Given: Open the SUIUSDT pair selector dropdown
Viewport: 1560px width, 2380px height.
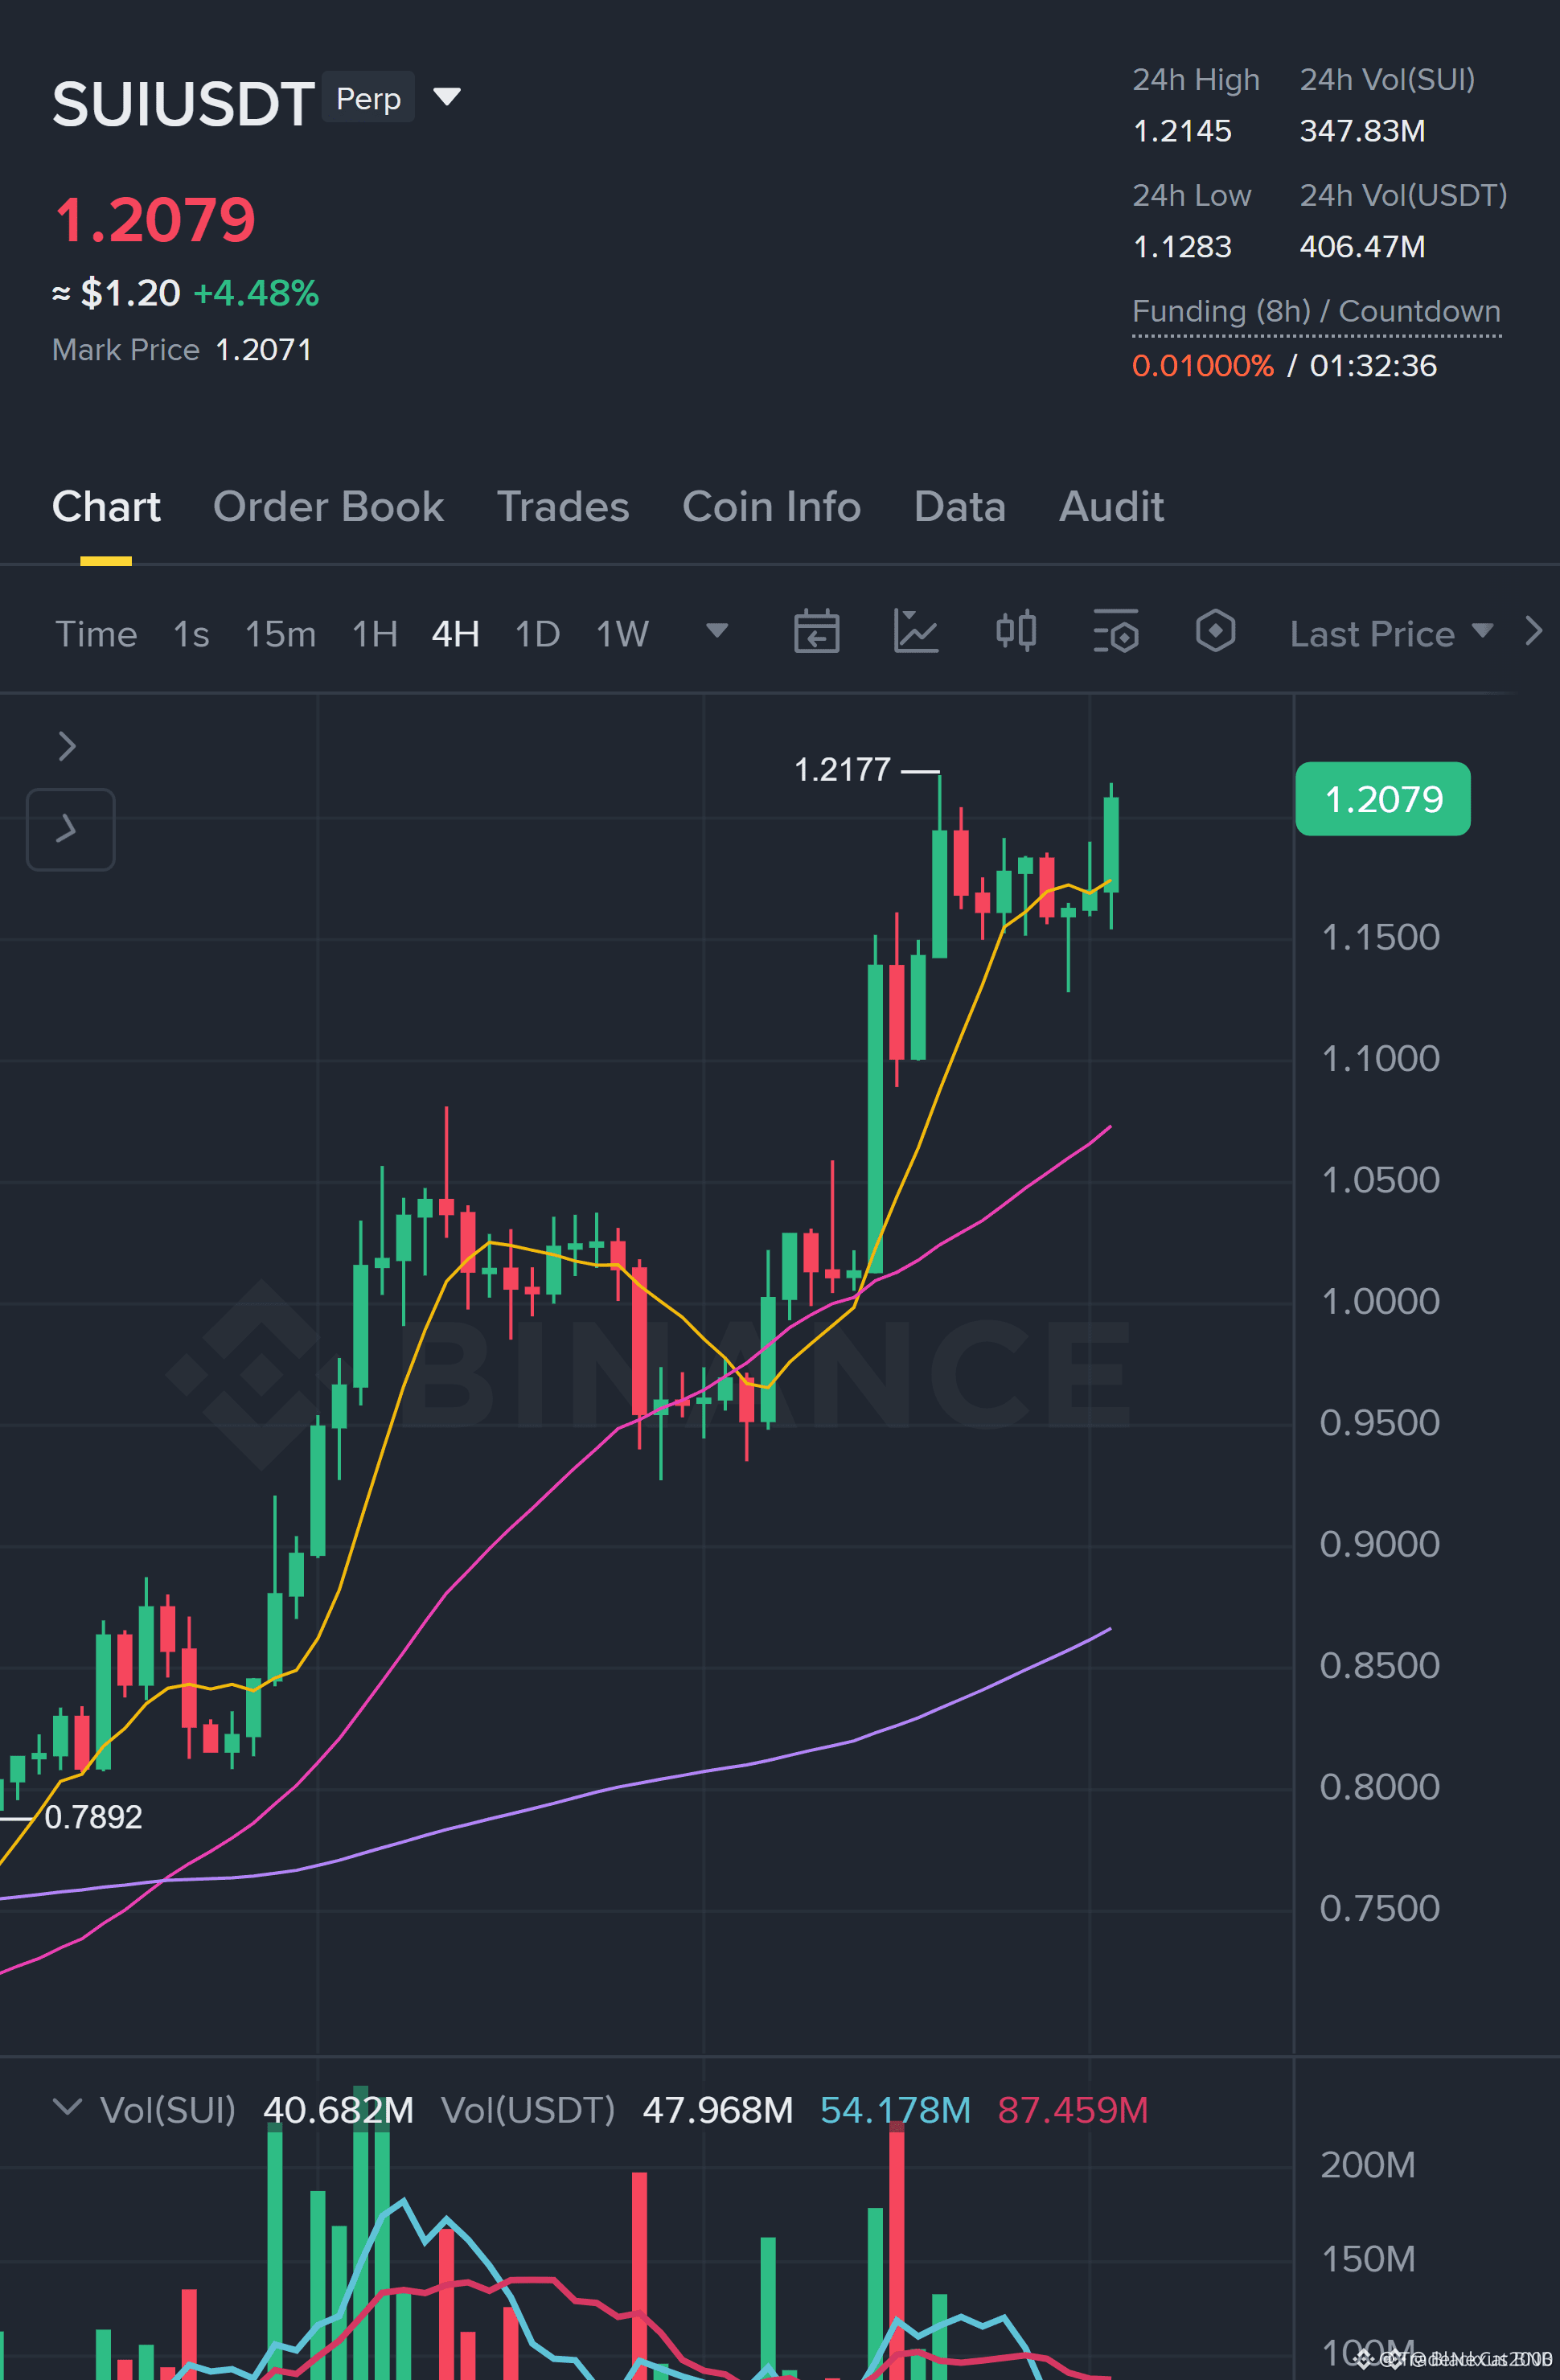Looking at the screenshot, I should pos(446,97).
